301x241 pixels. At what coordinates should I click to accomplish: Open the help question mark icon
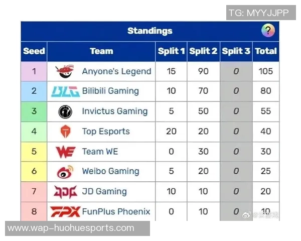tap(268, 31)
